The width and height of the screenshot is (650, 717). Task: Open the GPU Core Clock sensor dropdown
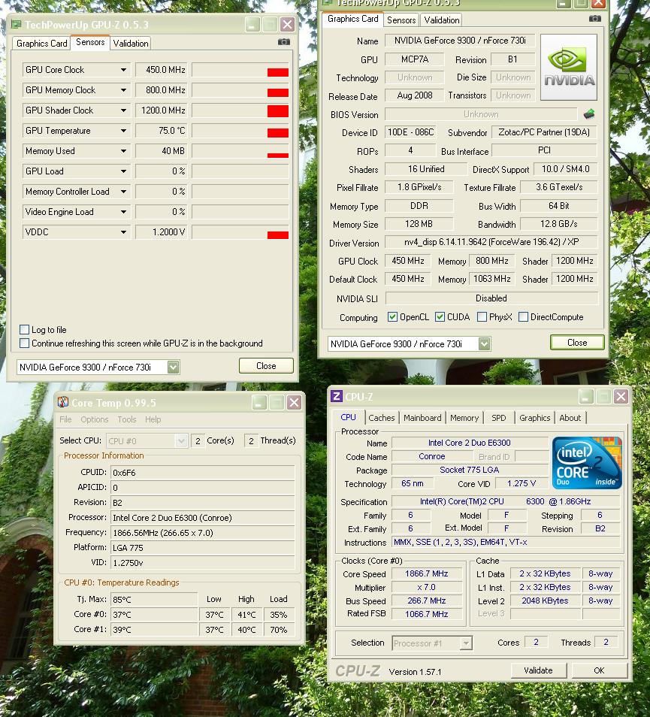point(123,70)
